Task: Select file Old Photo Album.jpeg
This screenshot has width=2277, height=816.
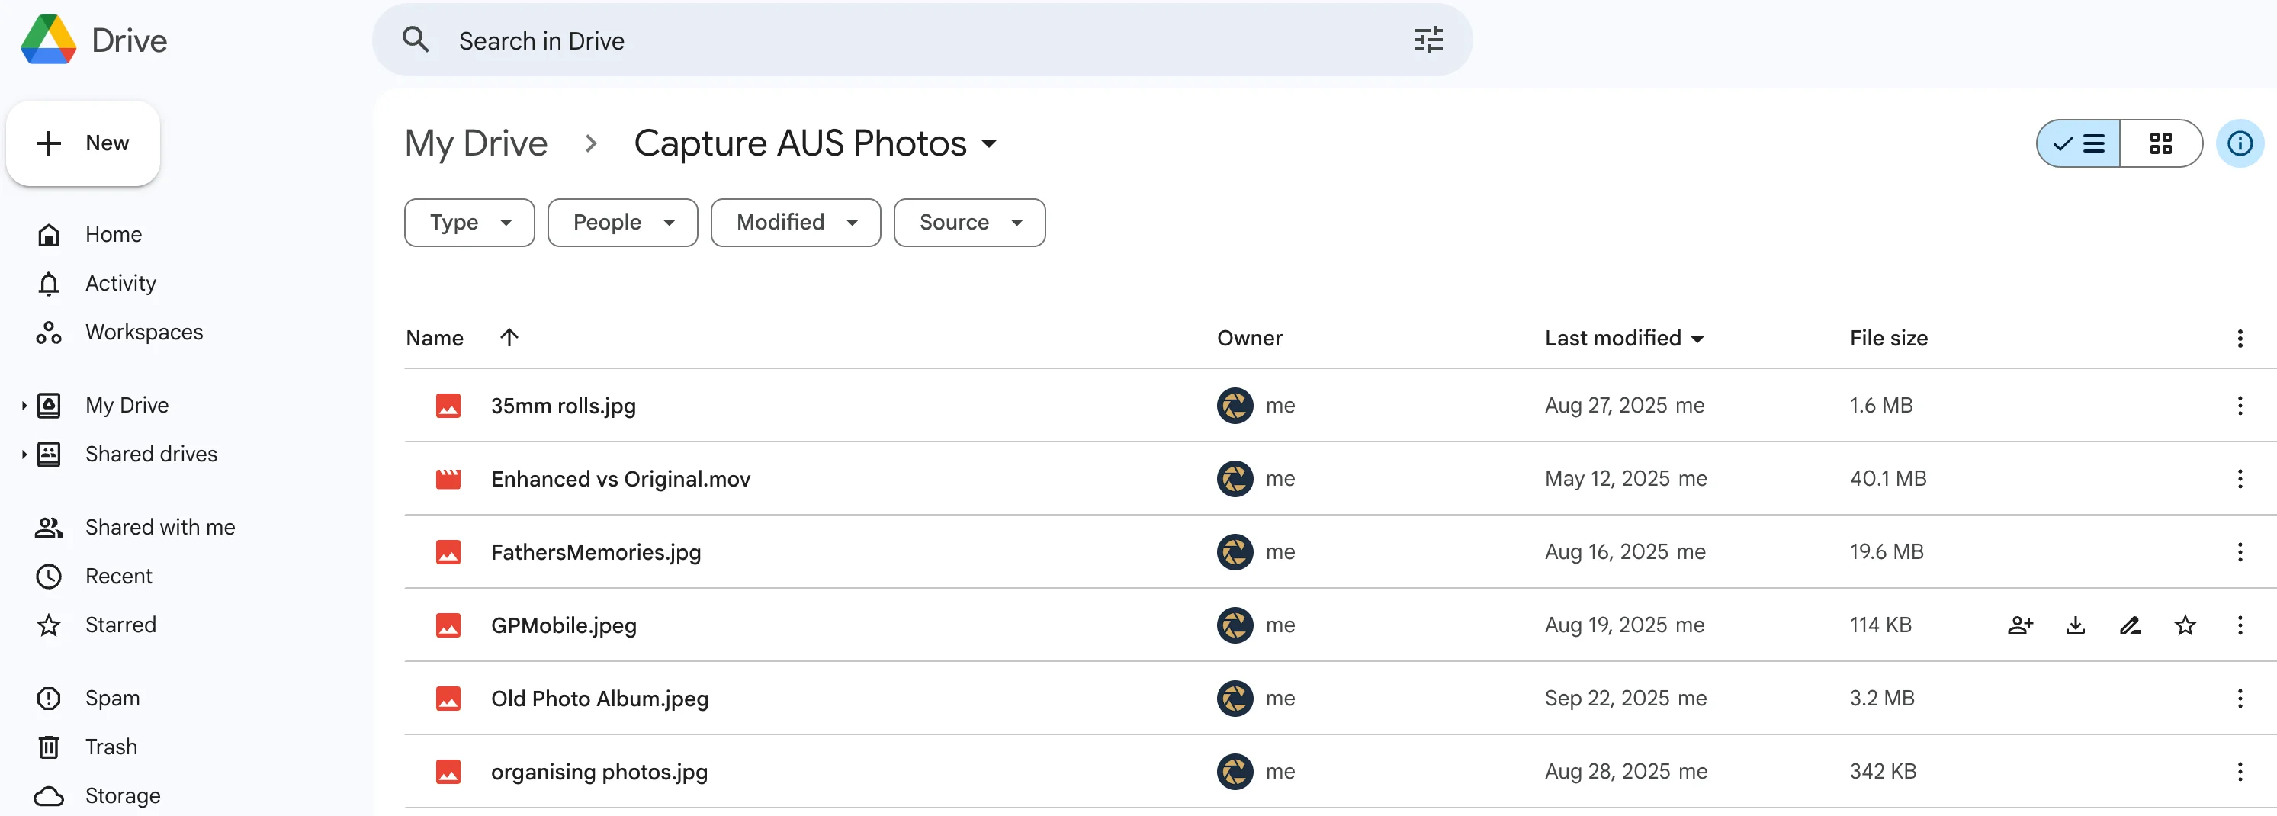Action: 599,699
